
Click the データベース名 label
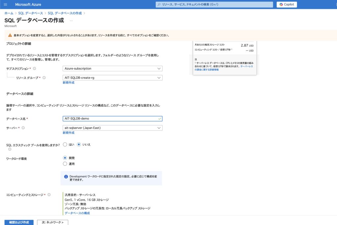[x=16, y=119]
